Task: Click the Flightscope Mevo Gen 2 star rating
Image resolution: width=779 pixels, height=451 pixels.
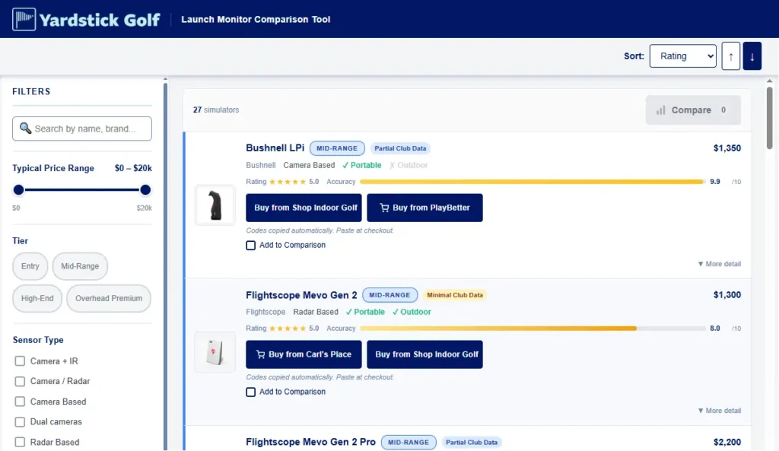Action: tap(288, 329)
